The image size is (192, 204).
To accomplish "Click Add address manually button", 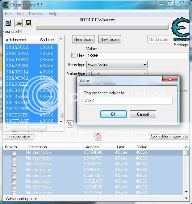I will (x=169, y=137).
